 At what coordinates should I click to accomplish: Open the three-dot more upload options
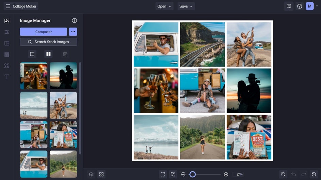coord(73,32)
